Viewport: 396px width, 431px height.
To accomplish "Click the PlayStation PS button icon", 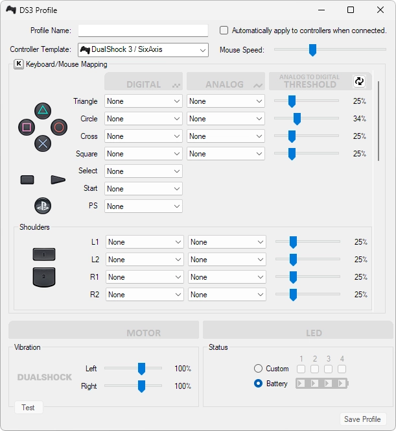I will tap(43, 206).
